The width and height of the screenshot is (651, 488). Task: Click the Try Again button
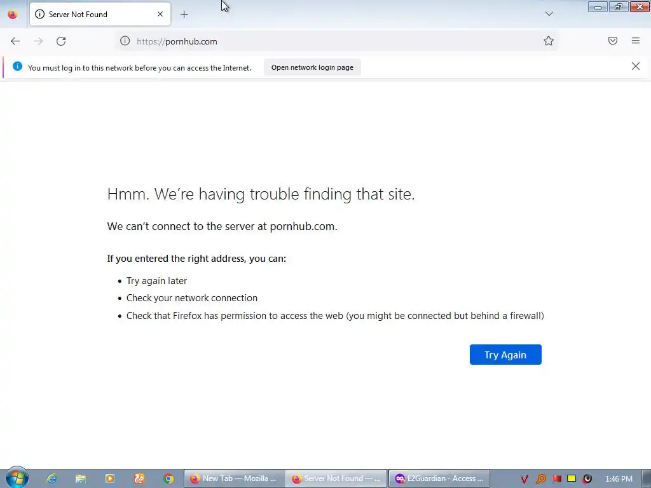[505, 355]
